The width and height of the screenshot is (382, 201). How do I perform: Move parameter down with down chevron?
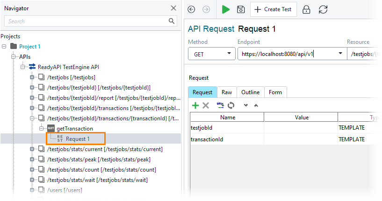click(x=246, y=105)
